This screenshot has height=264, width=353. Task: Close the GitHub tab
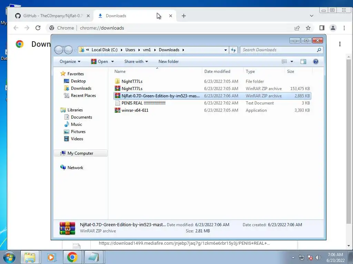tap(88, 16)
